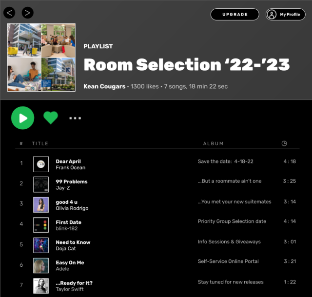Image resolution: width=312 pixels, height=297 pixels.
Task: Click the Need to Know album art
Action: 41,245
